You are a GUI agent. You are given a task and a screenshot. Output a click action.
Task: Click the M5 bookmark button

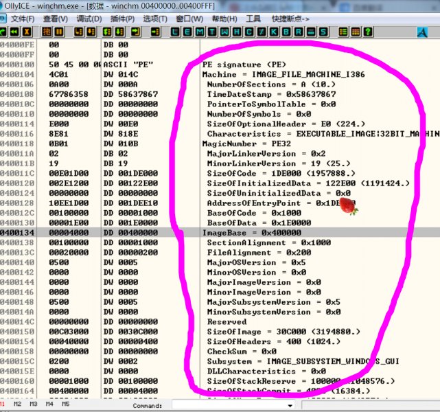click(66, 404)
